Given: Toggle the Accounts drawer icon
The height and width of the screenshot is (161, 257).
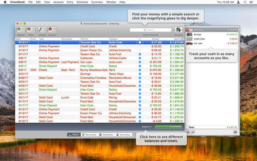Looking at the screenshot, I should coord(179,29).
